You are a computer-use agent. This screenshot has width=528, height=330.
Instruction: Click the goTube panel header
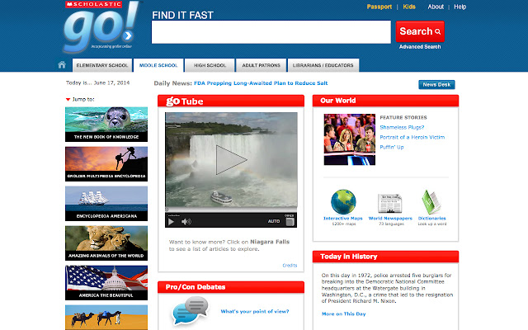[231, 101]
